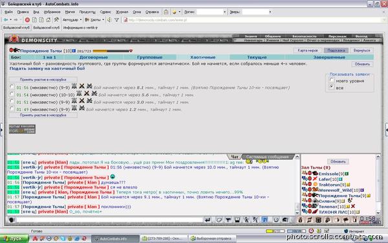
Task: Select the 01:54 (10-10) battle request radio
Action: tap(12, 94)
